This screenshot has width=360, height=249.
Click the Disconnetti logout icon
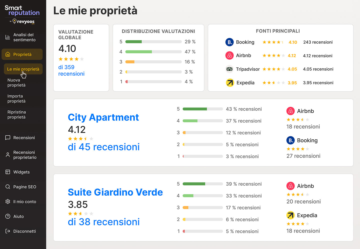coord(8,231)
